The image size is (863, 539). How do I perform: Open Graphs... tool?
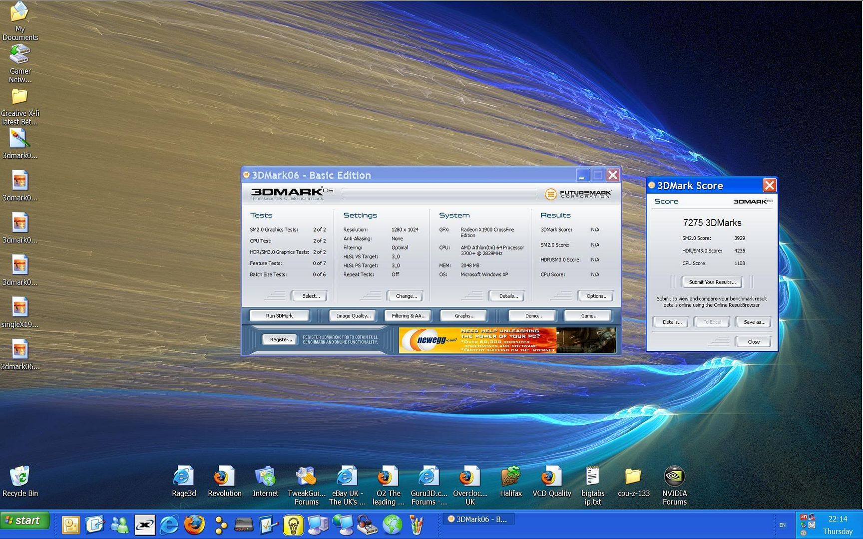pos(464,316)
